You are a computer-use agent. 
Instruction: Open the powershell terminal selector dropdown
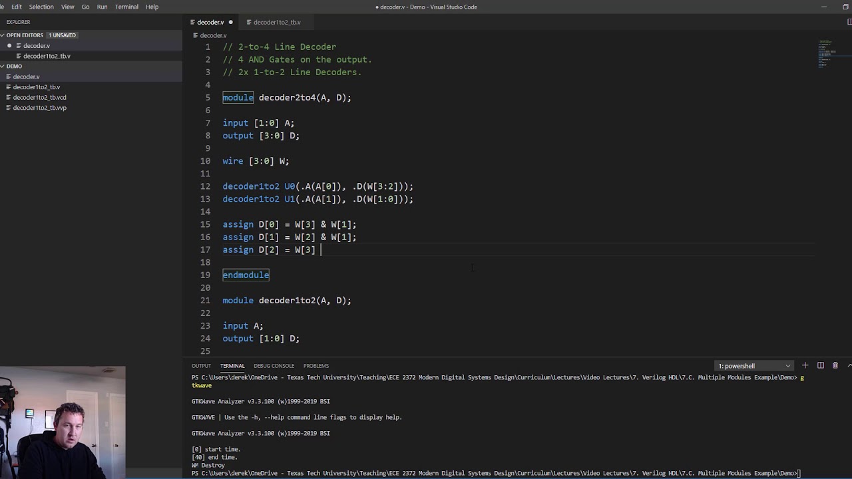755,366
